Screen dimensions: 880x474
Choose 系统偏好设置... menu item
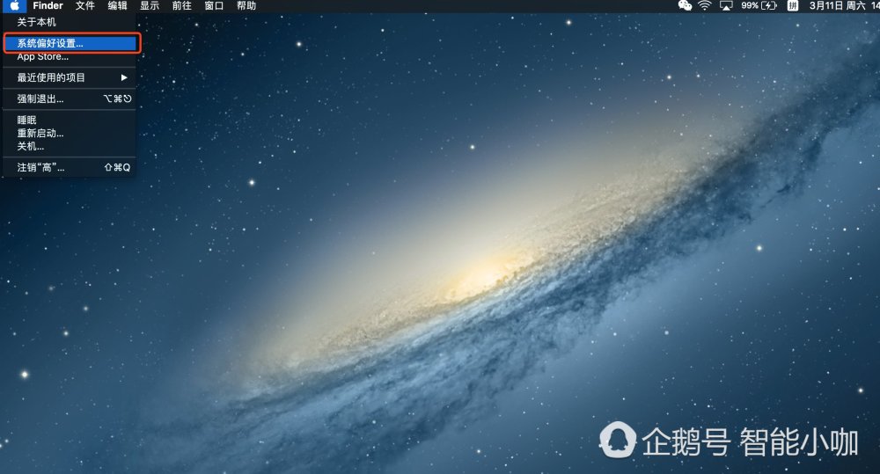click(70, 43)
